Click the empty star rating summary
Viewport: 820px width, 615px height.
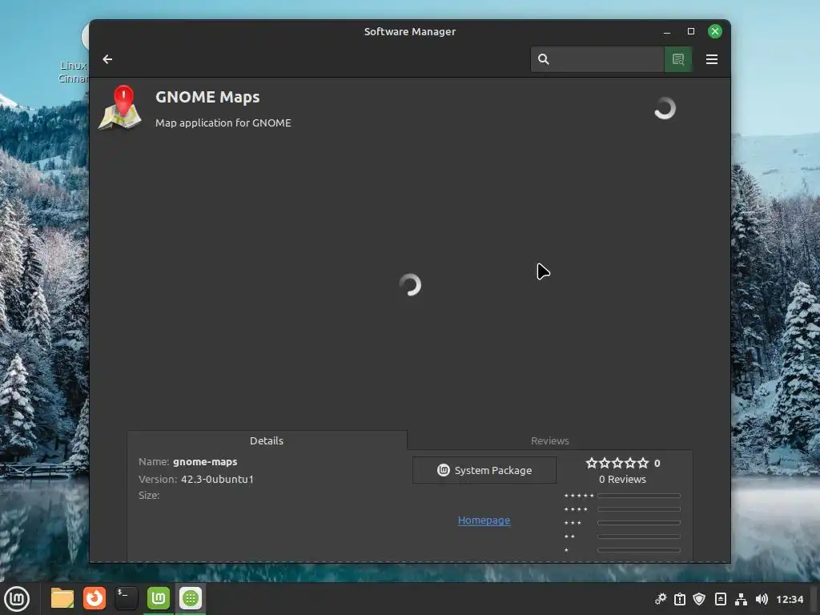point(617,463)
